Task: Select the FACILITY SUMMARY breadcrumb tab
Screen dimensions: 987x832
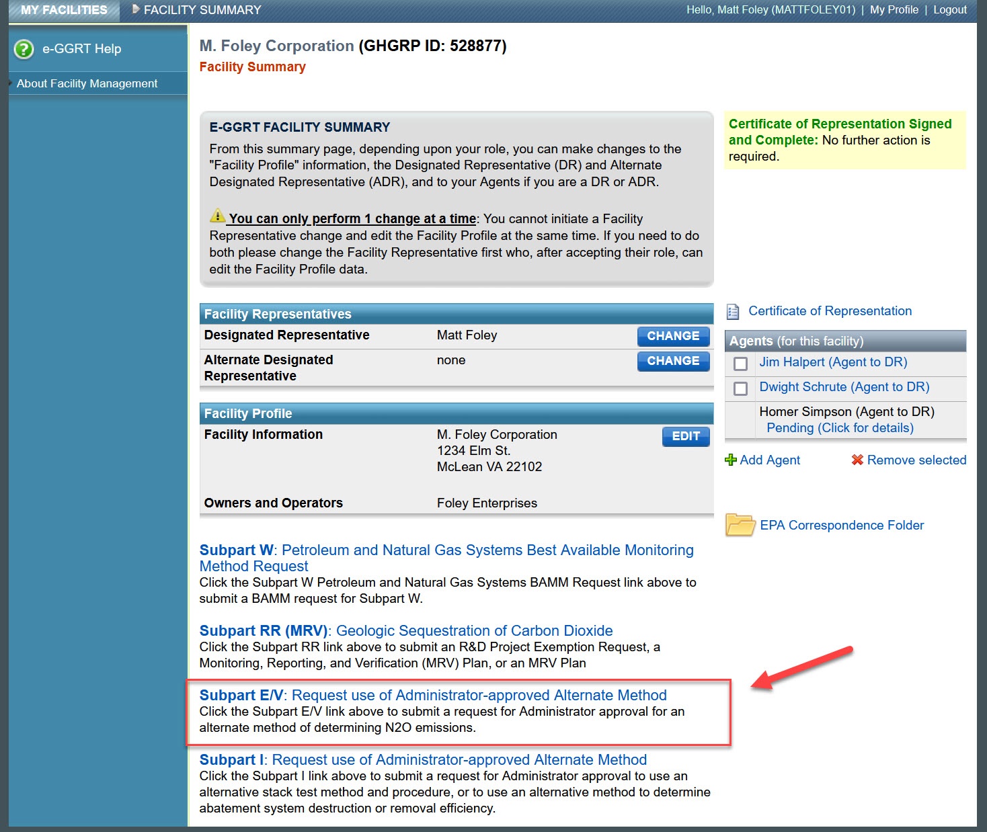Action: pos(202,10)
